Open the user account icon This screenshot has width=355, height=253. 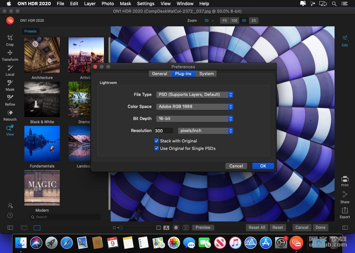click(x=10, y=206)
